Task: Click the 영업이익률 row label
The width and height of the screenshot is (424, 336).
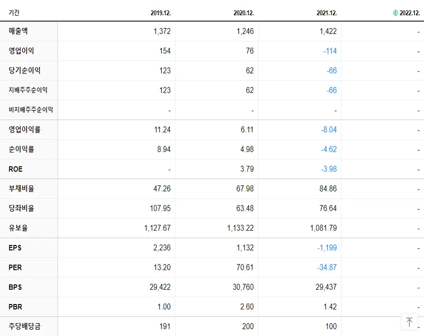Action: [25, 130]
